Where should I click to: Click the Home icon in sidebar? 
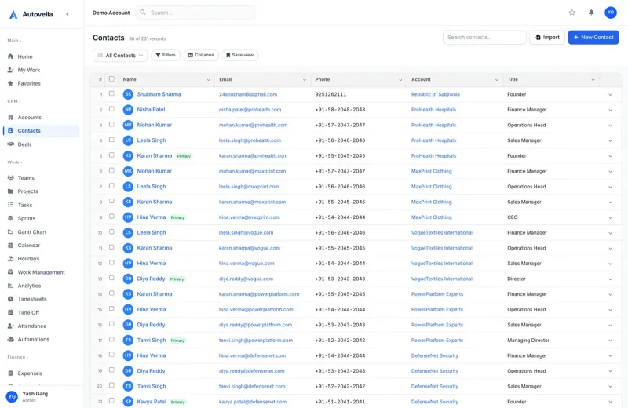tap(10, 56)
